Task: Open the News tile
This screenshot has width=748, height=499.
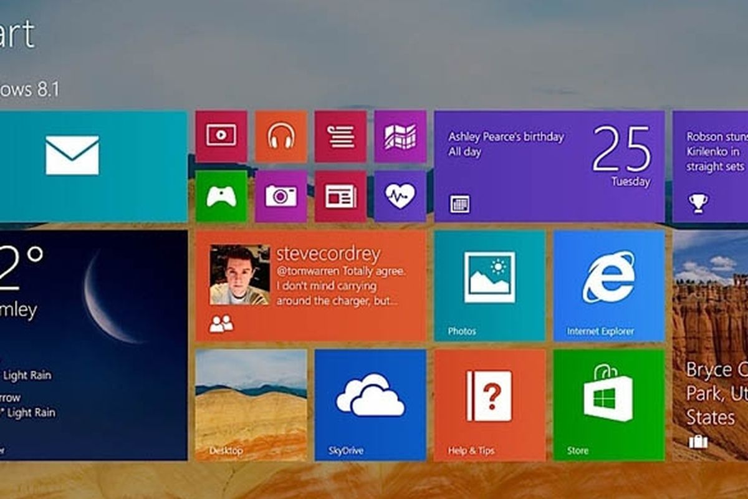Action: [340, 196]
